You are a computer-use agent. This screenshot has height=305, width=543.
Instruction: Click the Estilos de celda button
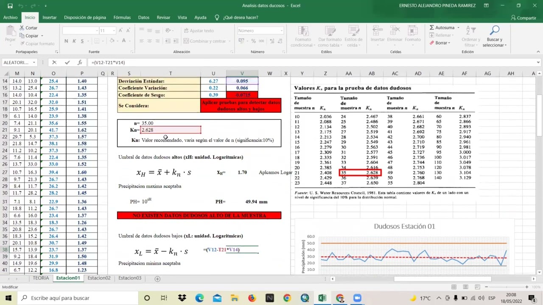tap(353, 37)
